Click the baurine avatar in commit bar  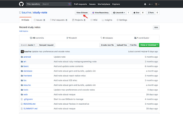(x=22, y=51)
